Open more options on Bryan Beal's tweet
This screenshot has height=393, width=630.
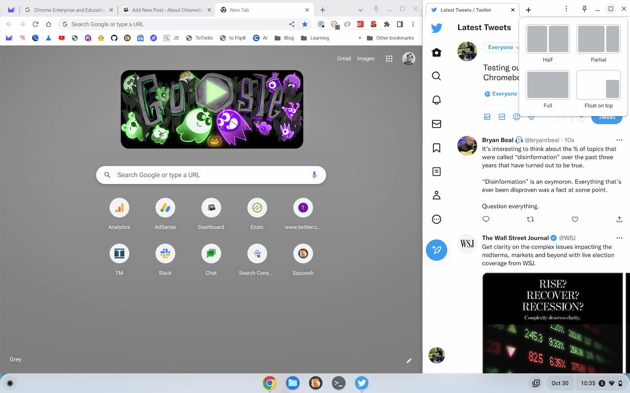click(x=619, y=140)
